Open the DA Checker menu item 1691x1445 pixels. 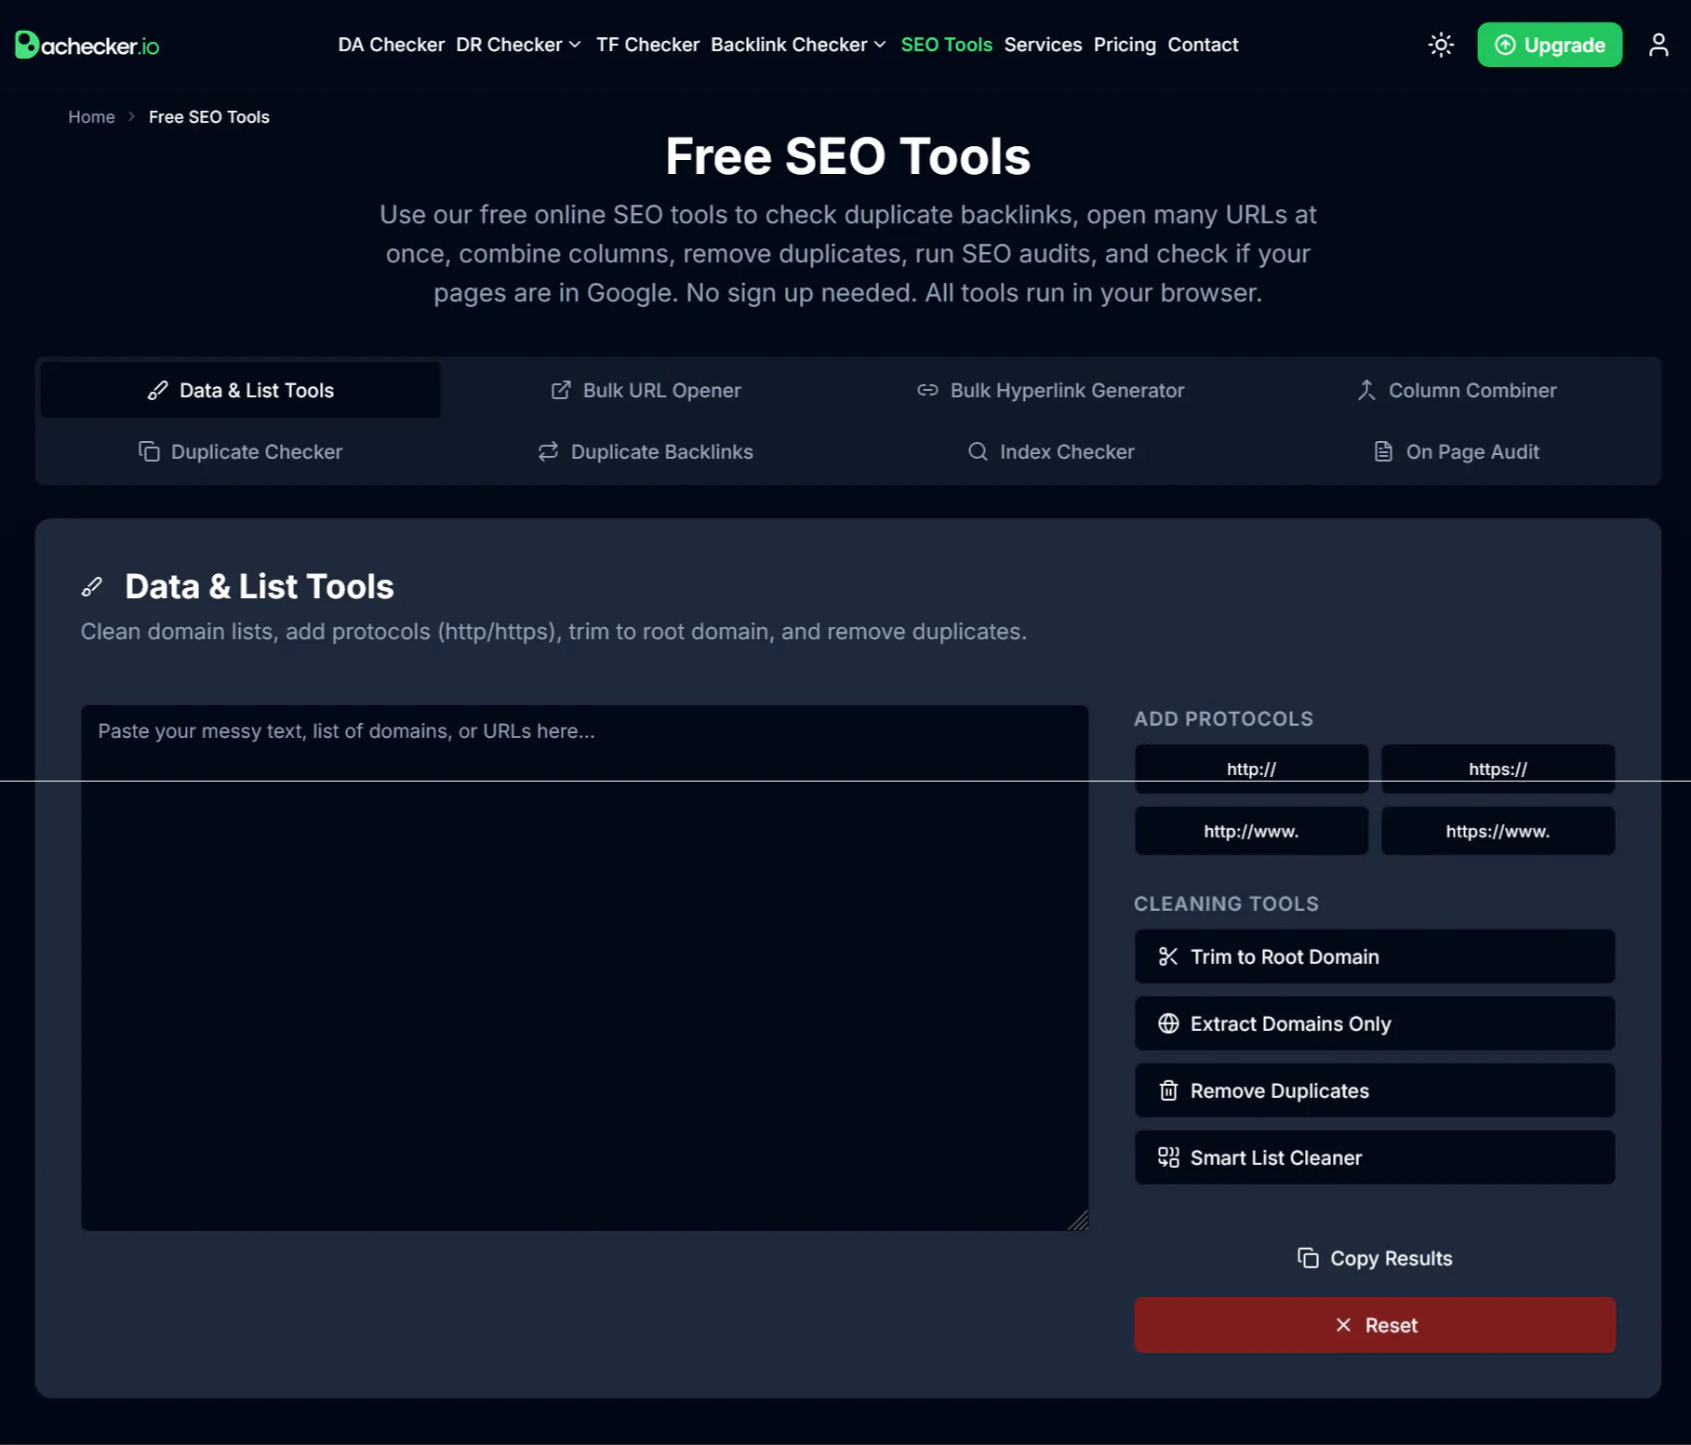[391, 45]
